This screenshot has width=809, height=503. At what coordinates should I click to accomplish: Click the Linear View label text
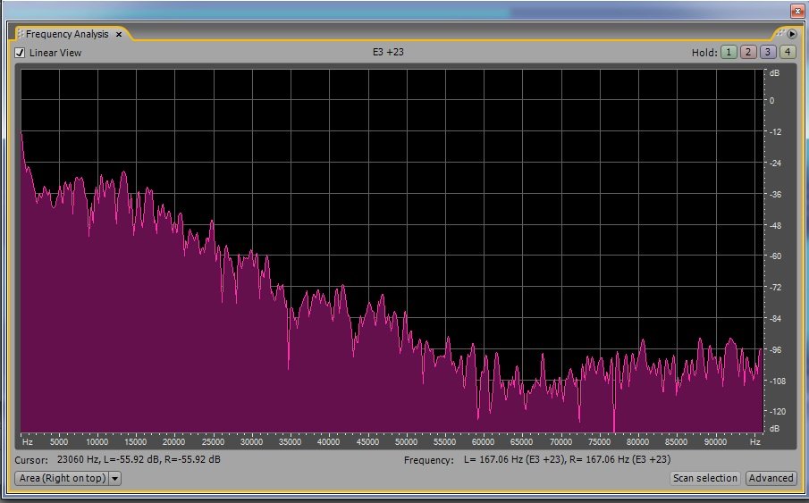(55, 53)
